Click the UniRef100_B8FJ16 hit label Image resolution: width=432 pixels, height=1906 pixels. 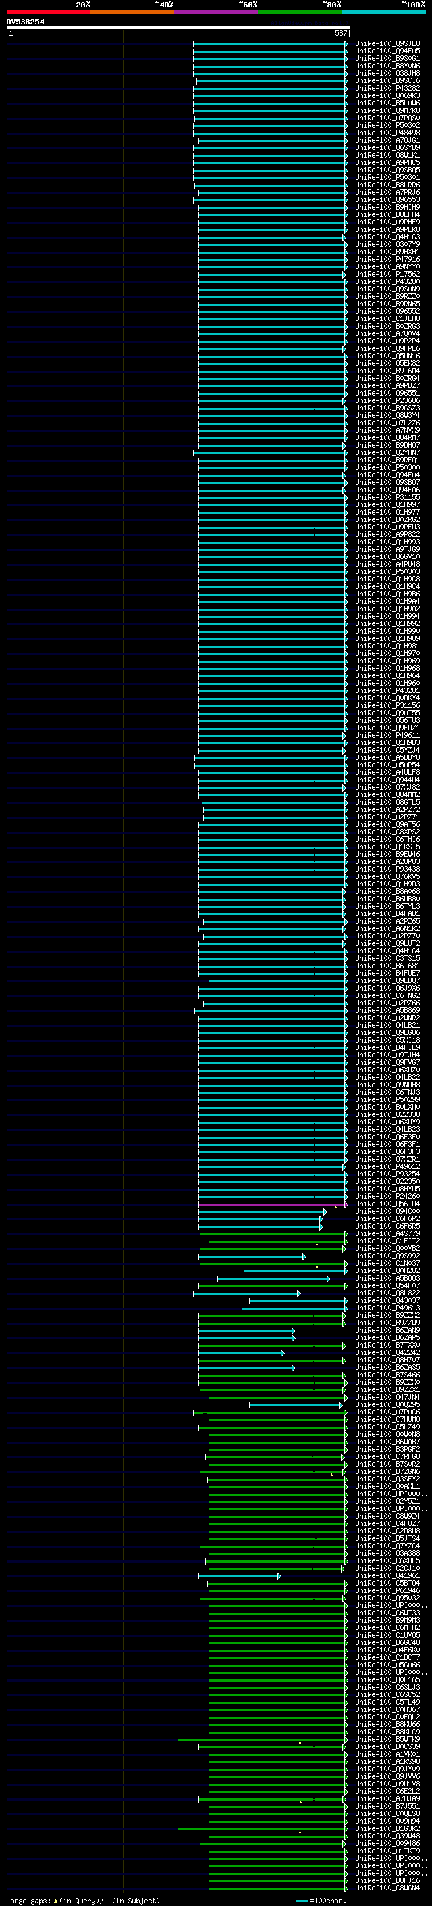tap(387, 1881)
